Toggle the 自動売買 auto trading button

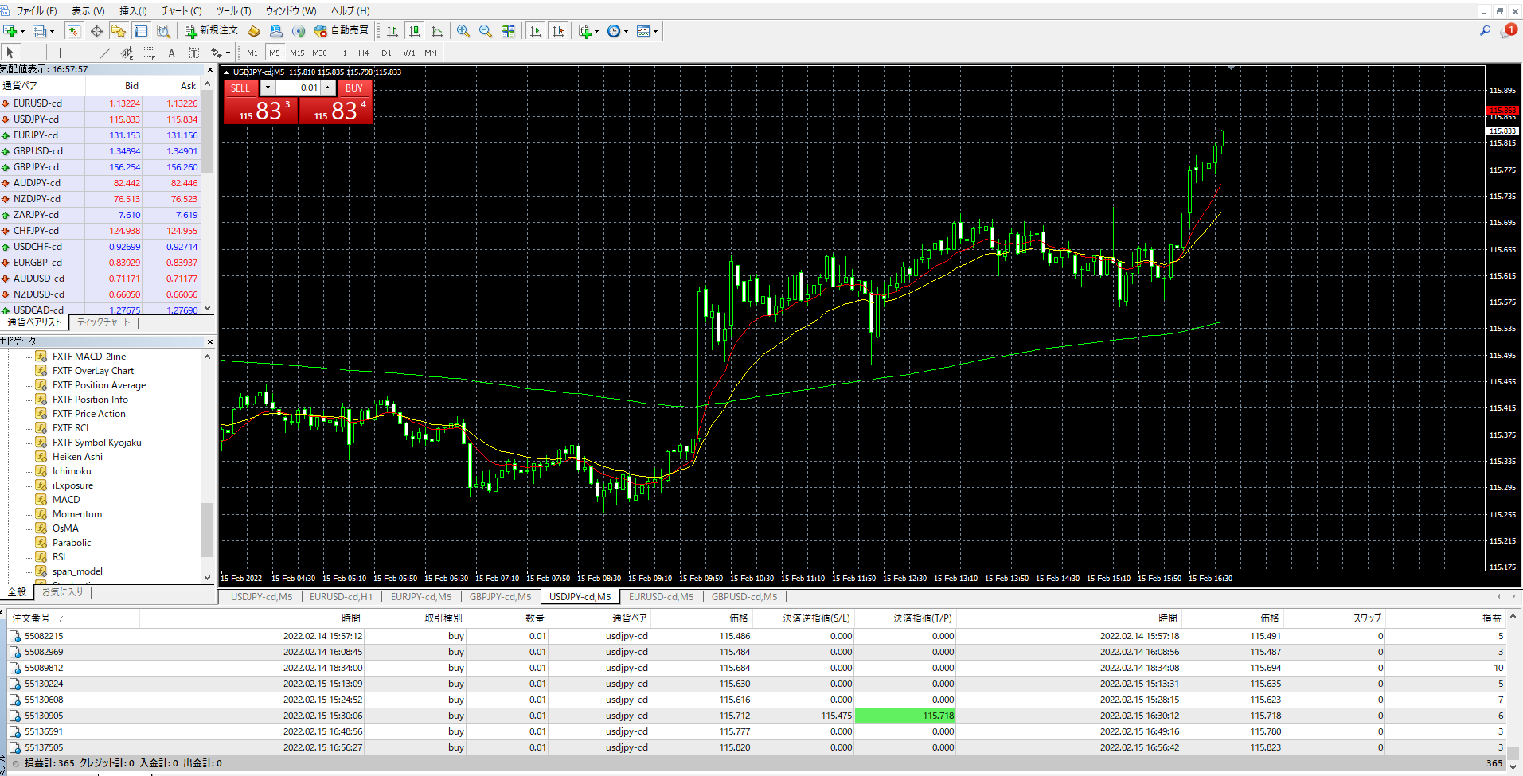[x=342, y=30]
